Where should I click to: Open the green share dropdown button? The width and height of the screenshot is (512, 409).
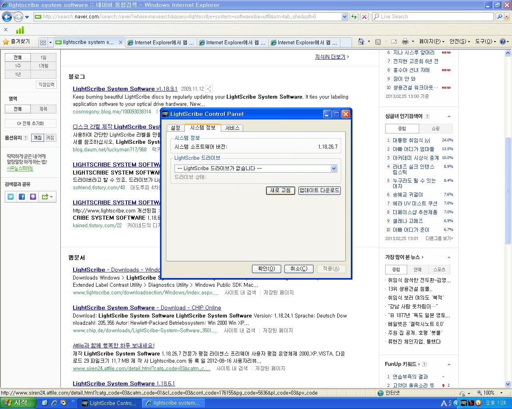(x=47, y=197)
